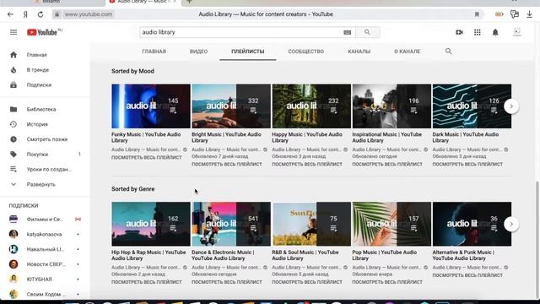Open Pop Music playlist thumbnail
This screenshot has height=304, width=540.
coord(391,224)
